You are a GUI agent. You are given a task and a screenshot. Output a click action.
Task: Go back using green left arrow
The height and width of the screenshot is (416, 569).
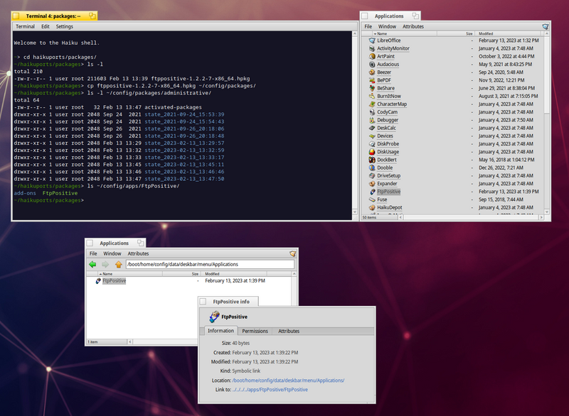pyautogui.click(x=92, y=264)
